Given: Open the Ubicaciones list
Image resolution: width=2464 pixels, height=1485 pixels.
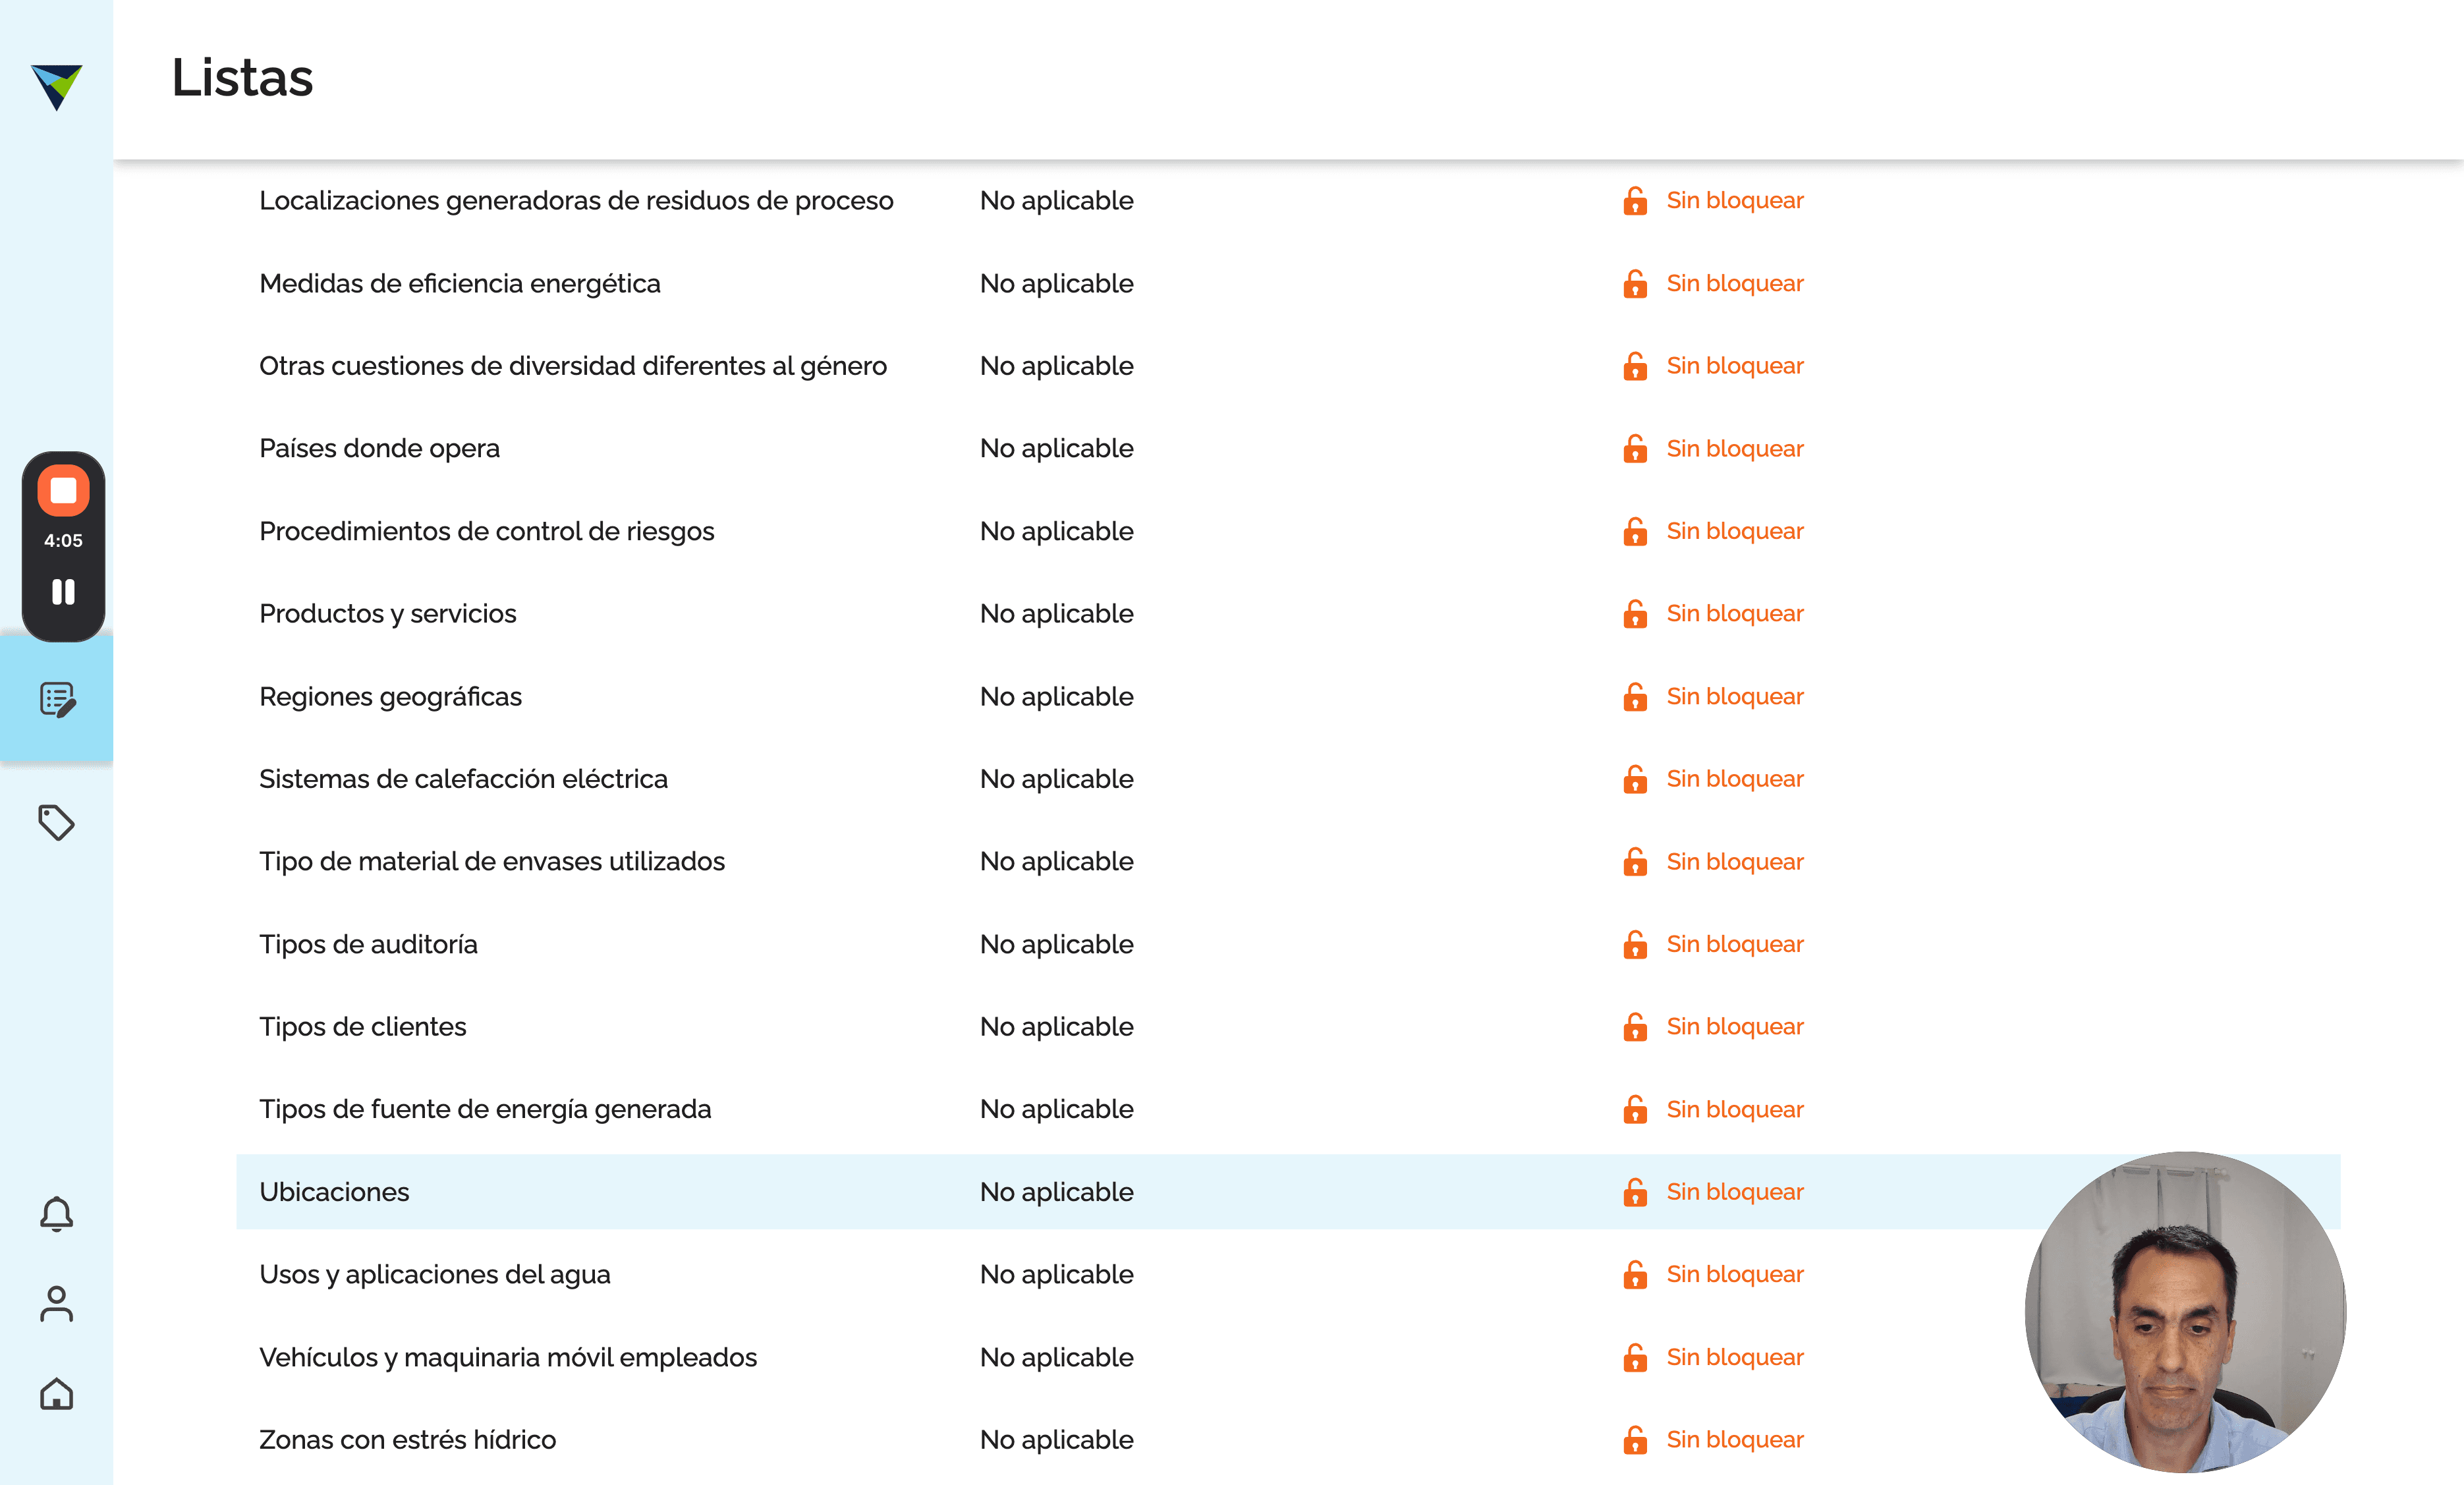Looking at the screenshot, I should [x=334, y=1192].
